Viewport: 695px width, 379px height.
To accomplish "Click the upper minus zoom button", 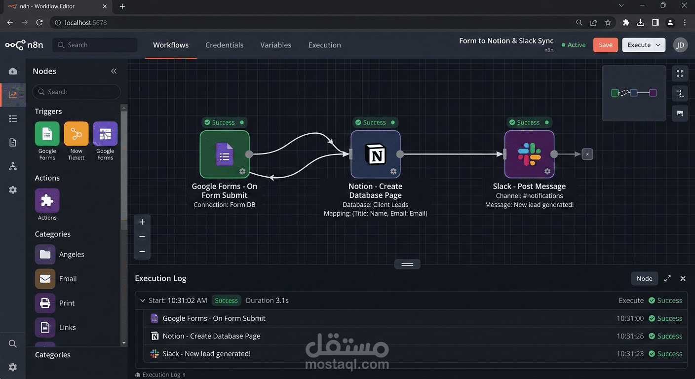I will [x=142, y=237].
